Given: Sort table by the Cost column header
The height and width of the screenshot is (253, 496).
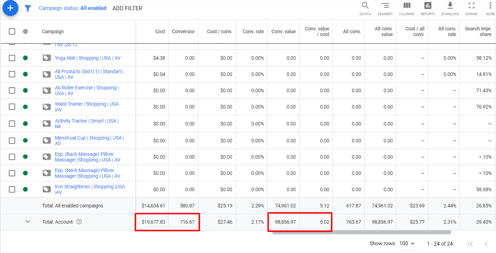Looking at the screenshot, I should pos(160,31).
